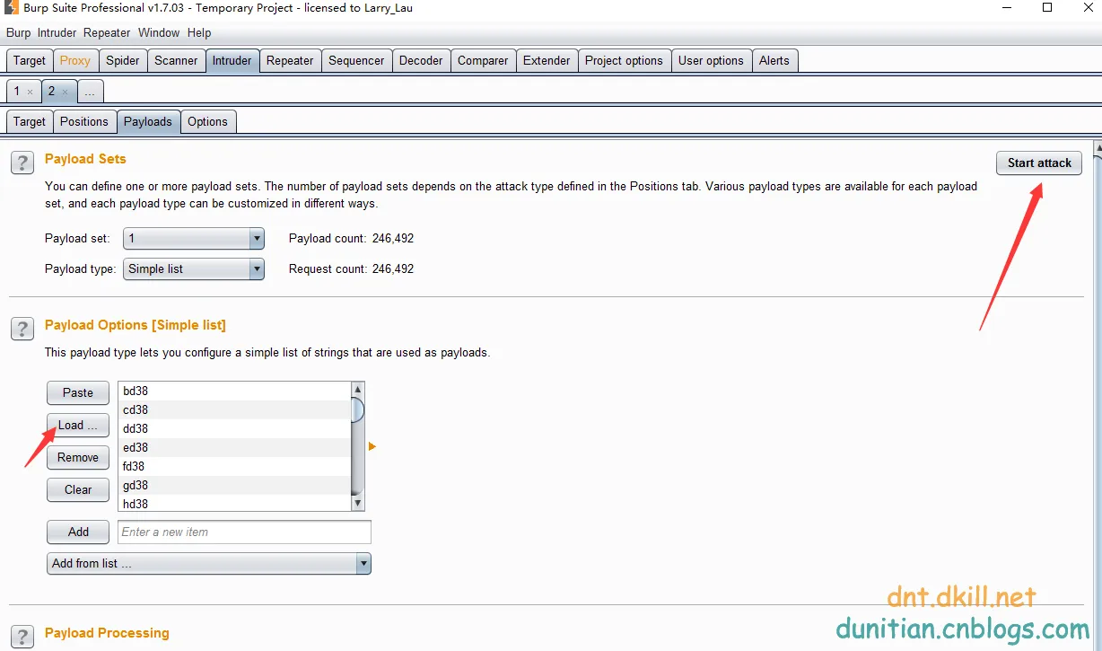Click the Paste button
The image size is (1102, 651).
pyautogui.click(x=78, y=393)
